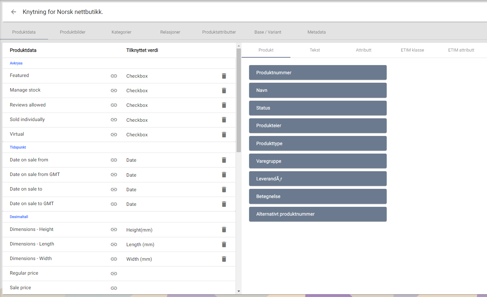Click the Desimaltall group heading
487x297 pixels.
tap(19, 217)
